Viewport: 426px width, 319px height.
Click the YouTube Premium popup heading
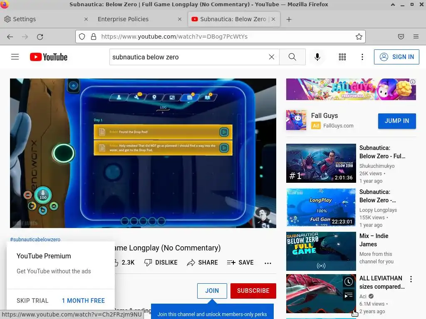point(44,256)
